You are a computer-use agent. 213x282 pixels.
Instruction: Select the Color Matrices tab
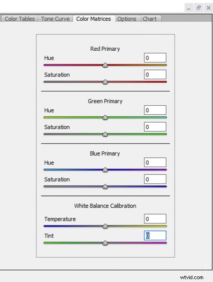(x=93, y=19)
